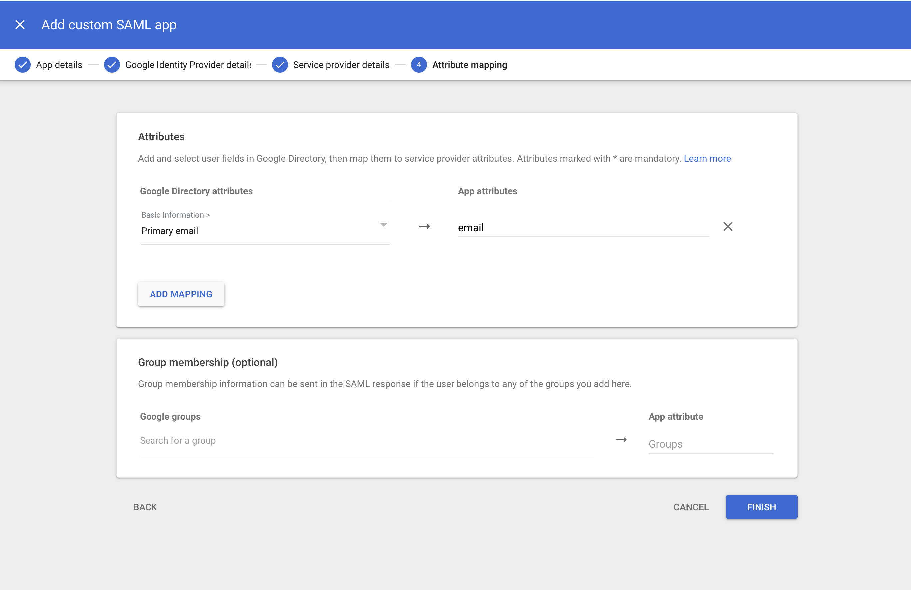Click the Google Identity Provider checkmark icon

(112, 65)
